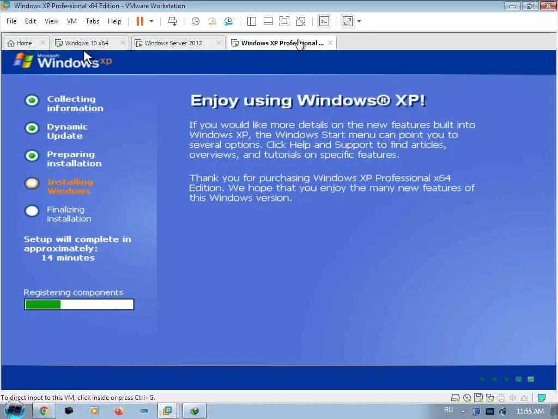Close the Windows Server 2012 tab
This screenshot has height=419, width=558.
tap(219, 43)
